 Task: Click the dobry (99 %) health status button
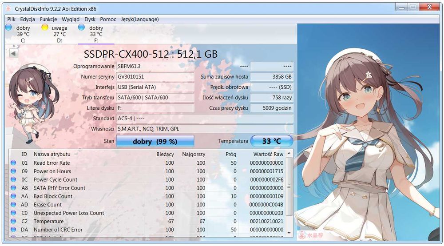tap(155, 141)
